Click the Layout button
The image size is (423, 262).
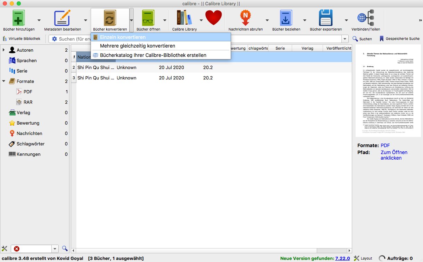(363, 258)
